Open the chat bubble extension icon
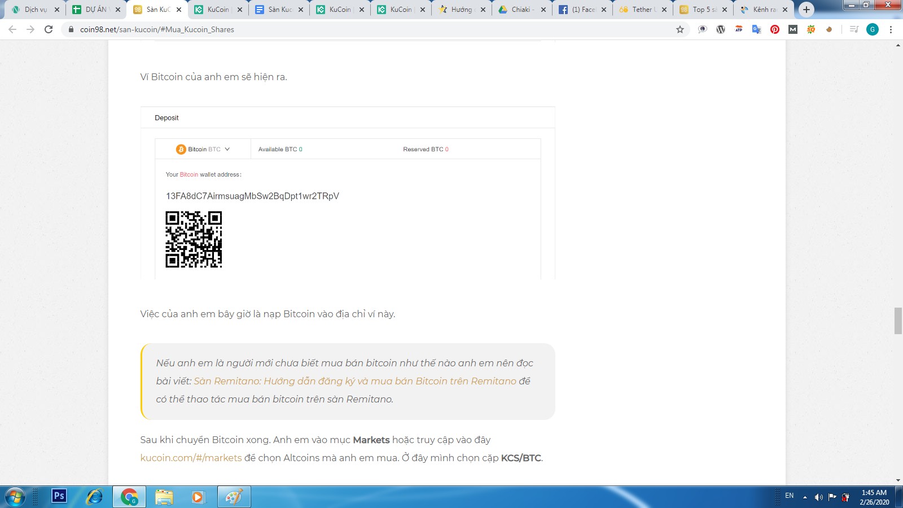903x508 pixels. pos(703,29)
